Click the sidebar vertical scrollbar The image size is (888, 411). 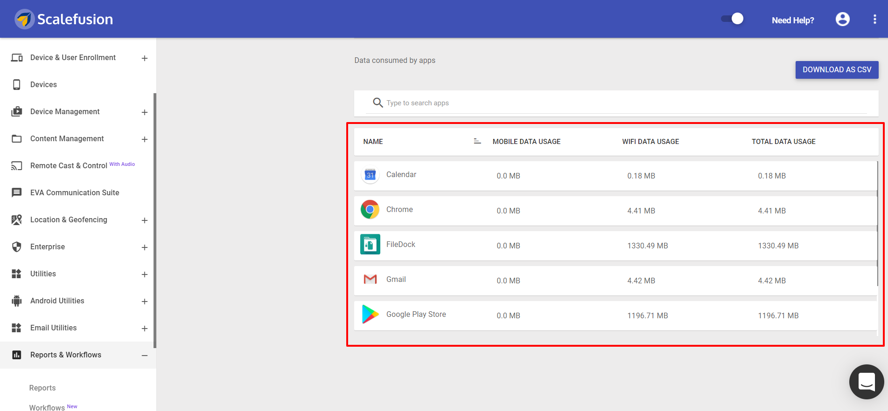click(155, 220)
